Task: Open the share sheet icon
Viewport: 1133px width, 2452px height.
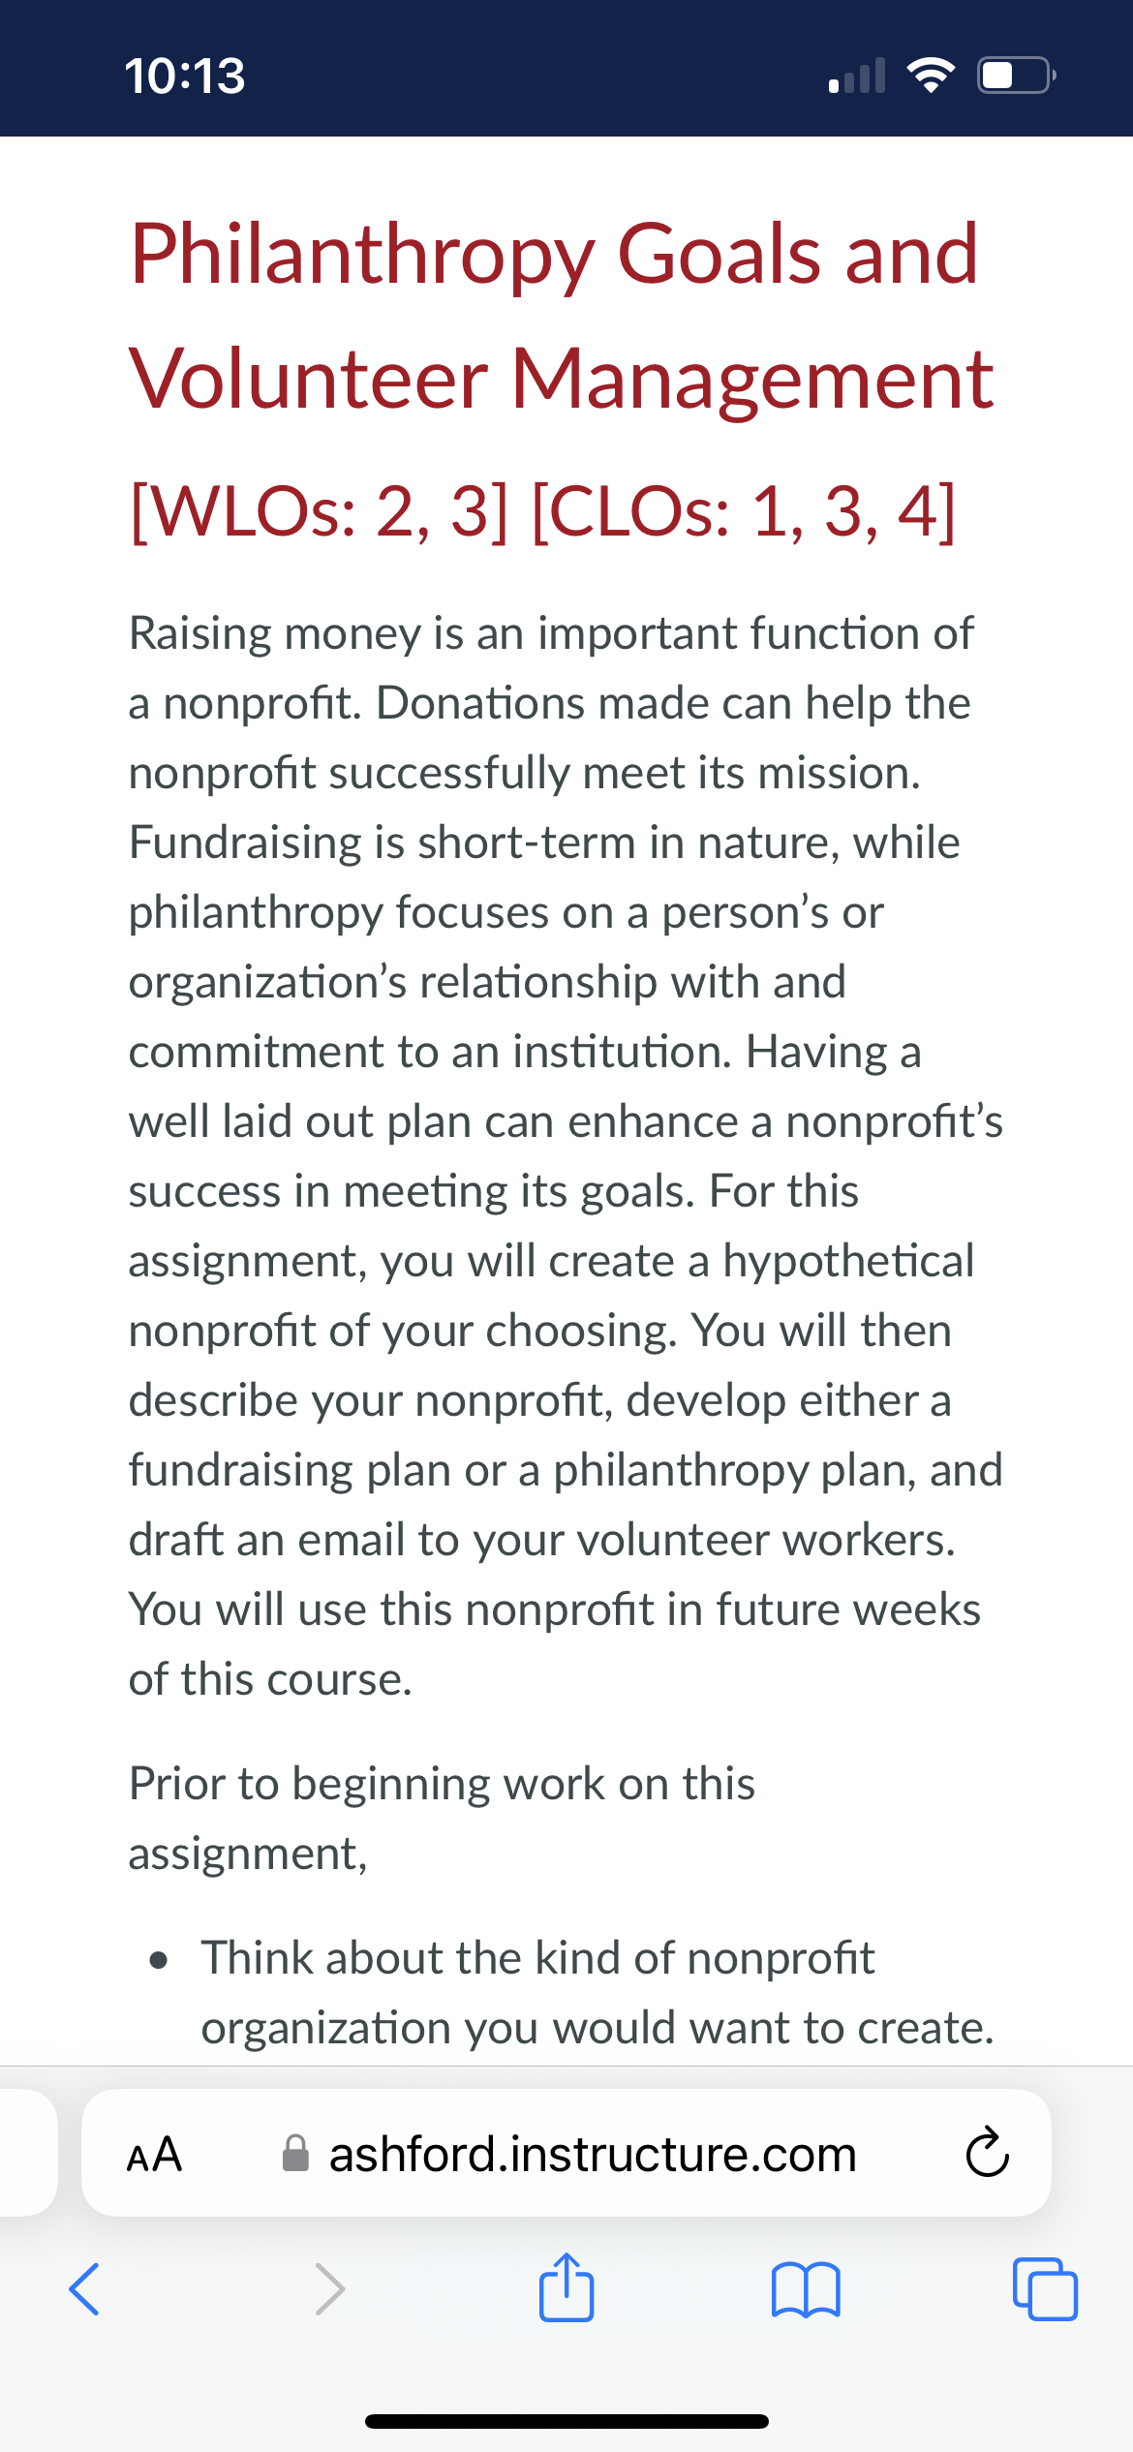Action: click(x=566, y=2286)
